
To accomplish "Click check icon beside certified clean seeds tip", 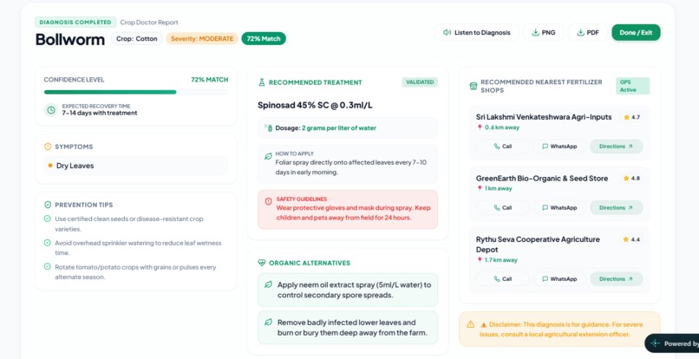I will (x=47, y=219).
